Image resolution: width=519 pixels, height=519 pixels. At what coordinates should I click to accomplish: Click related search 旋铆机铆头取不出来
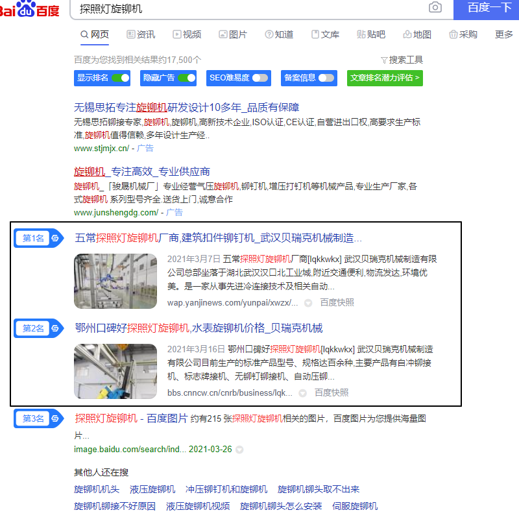click(x=319, y=490)
